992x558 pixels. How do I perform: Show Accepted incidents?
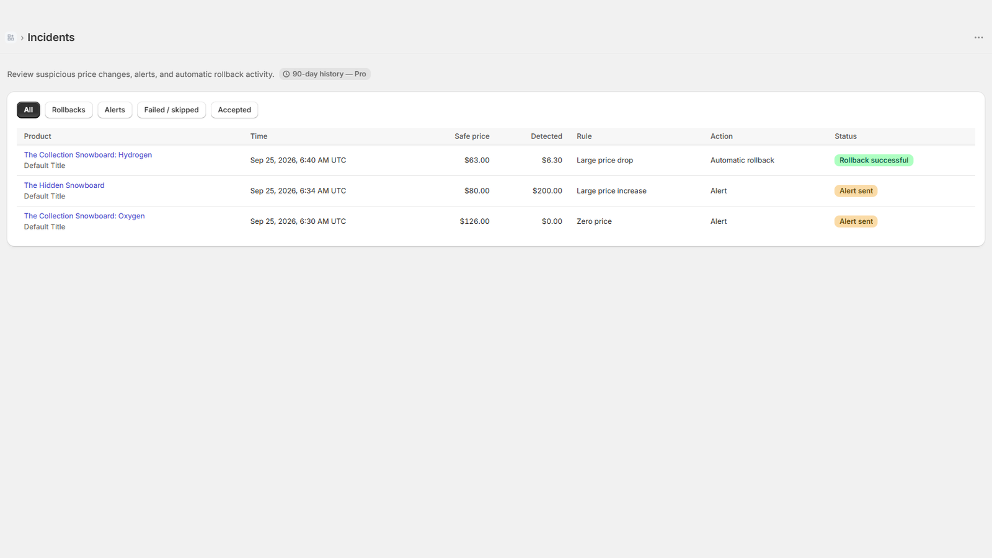pyautogui.click(x=234, y=110)
